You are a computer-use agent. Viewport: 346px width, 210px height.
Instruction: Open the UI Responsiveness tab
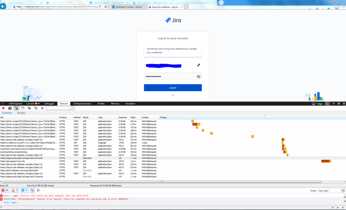coord(82,104)
